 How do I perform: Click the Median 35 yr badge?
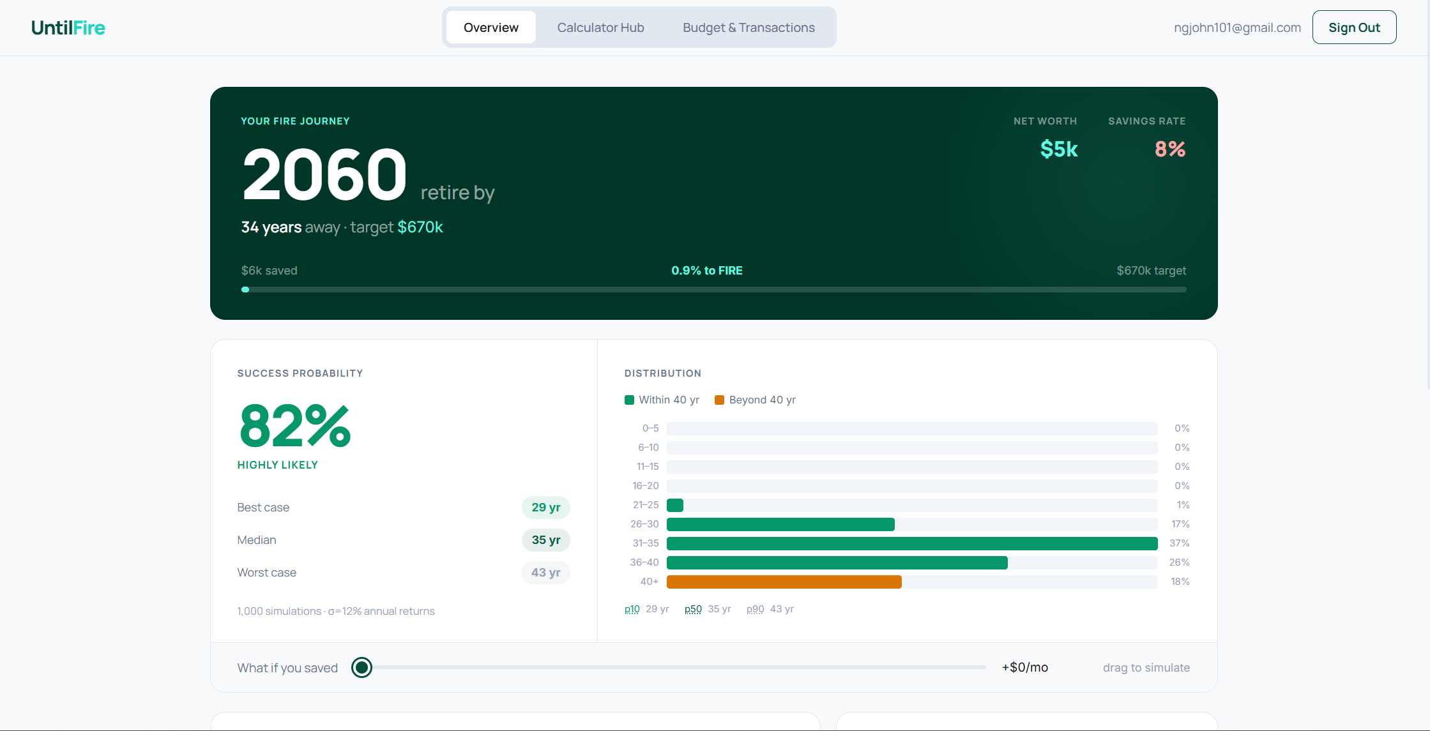tap(545, 540)
